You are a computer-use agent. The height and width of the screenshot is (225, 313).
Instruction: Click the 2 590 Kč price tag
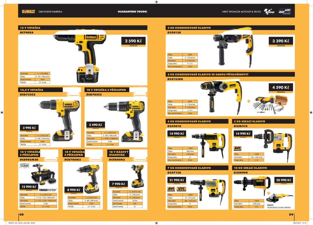click(x=133, y=41)
